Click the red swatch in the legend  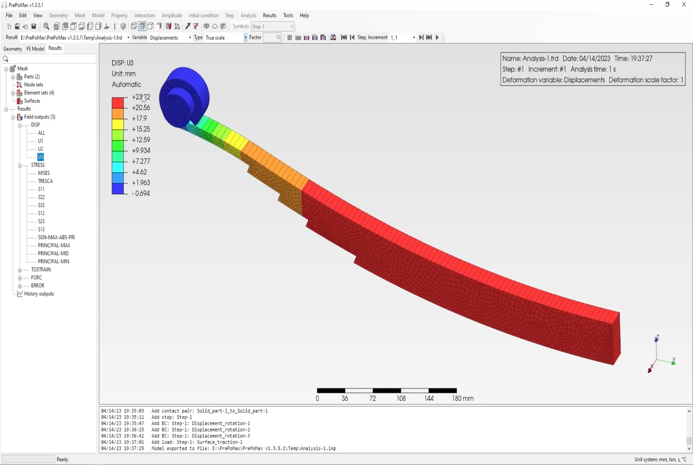click(x=118, y=102)
